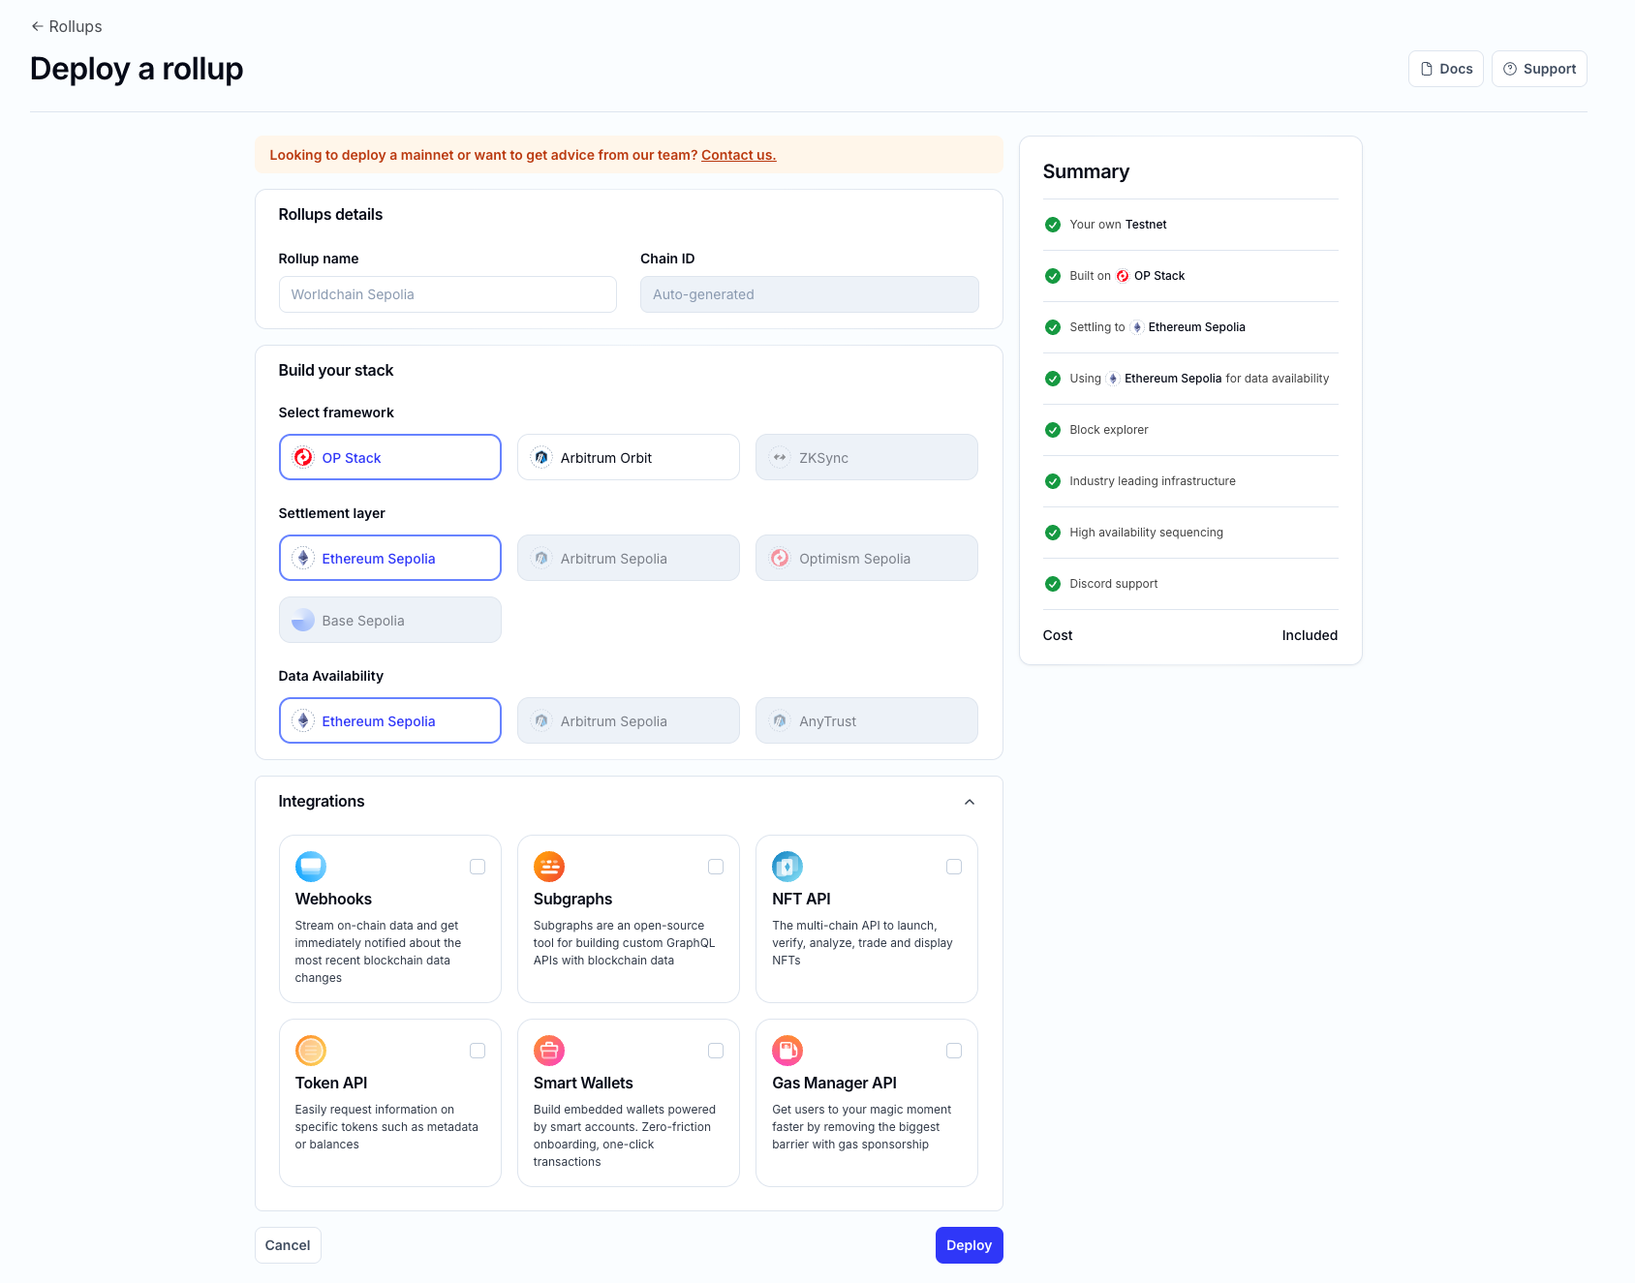The width and height of the screenshot is (1635, 1283).
Task: Select OP Stack framework
Action: 389,457
